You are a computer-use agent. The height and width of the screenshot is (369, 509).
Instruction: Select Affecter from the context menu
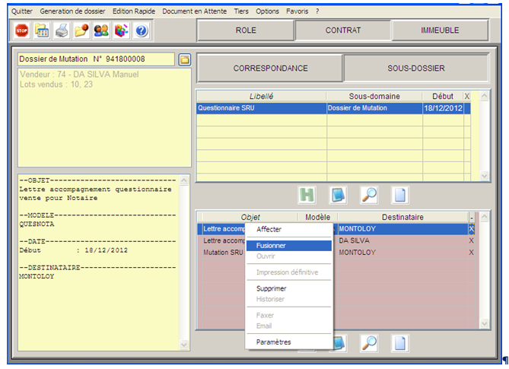coord(269,229)
